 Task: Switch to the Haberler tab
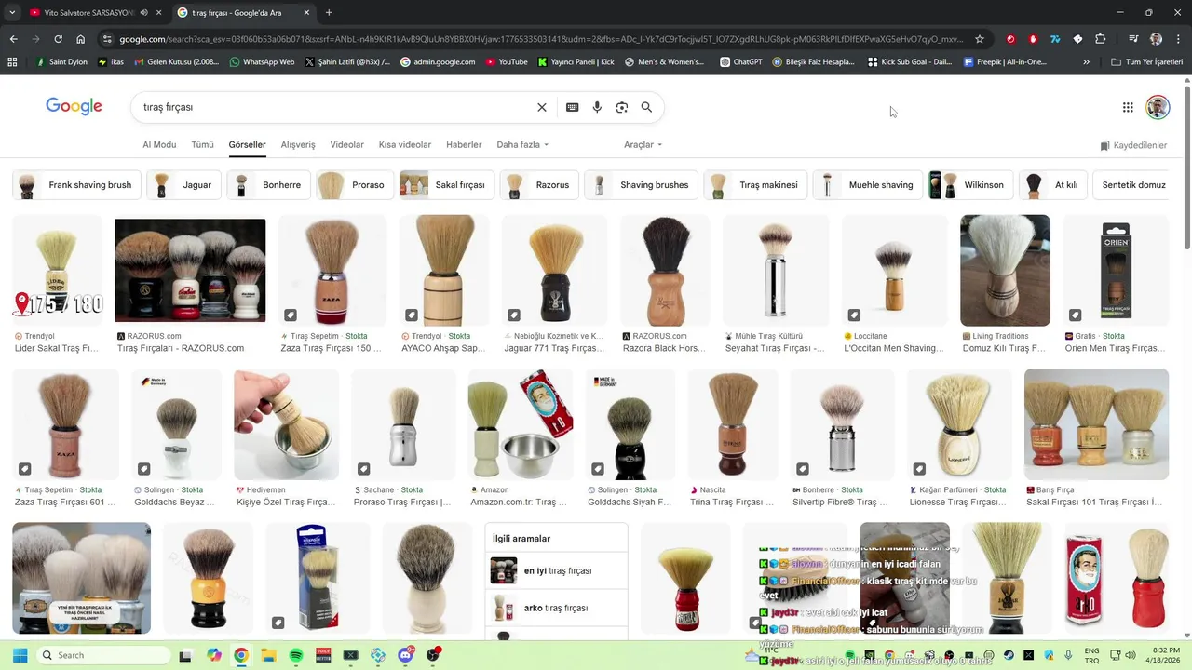point(464,145)
